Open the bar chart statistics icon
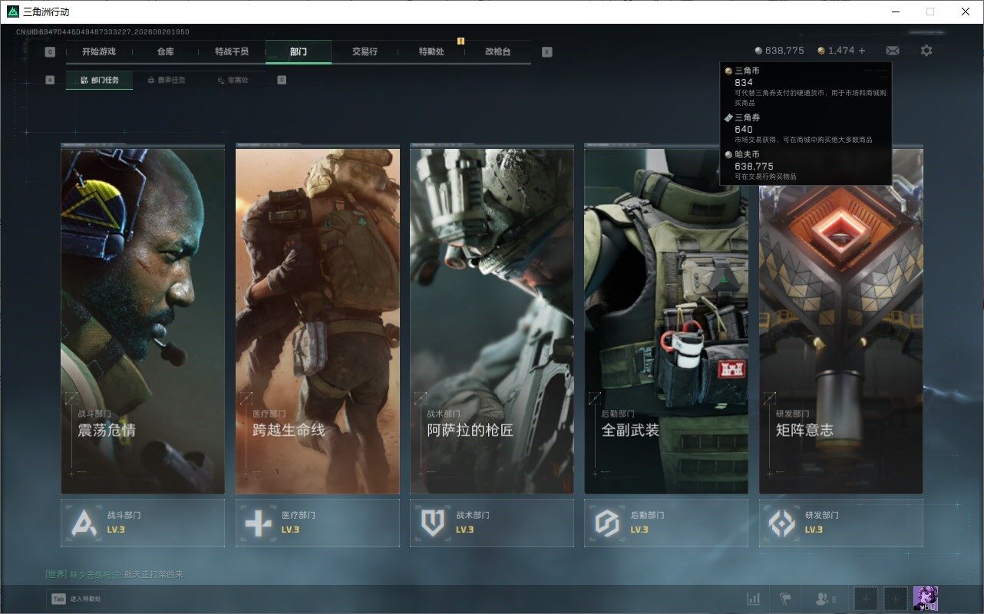Viewport: 984px width, 614px height. [x=754, y=599]
